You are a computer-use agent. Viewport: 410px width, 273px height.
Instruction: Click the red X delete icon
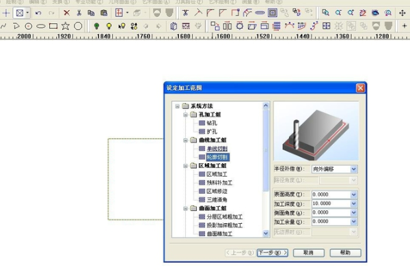coord(66,12)
